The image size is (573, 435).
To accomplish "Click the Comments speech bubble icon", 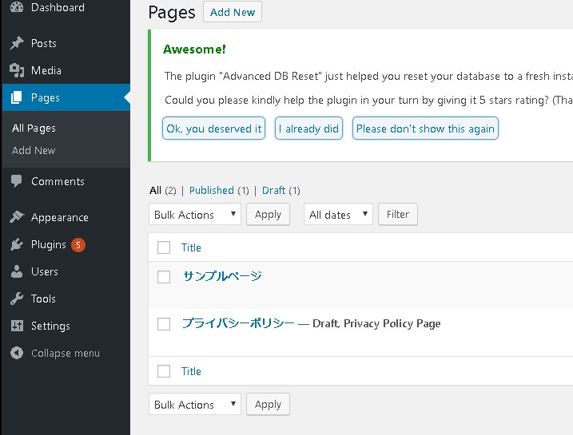I will point(17,181).
